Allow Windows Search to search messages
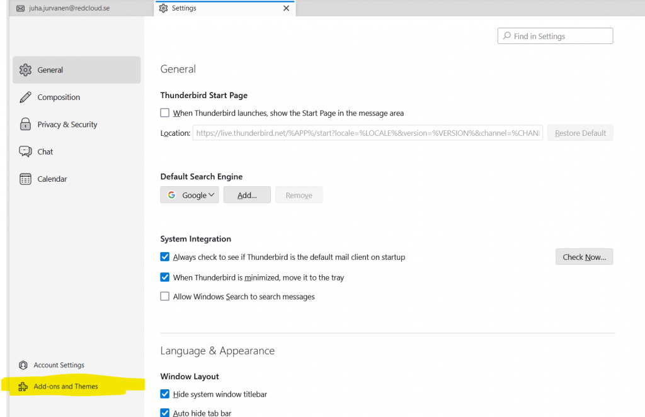The height and width of the screenshot is (417, 645). 164,296
